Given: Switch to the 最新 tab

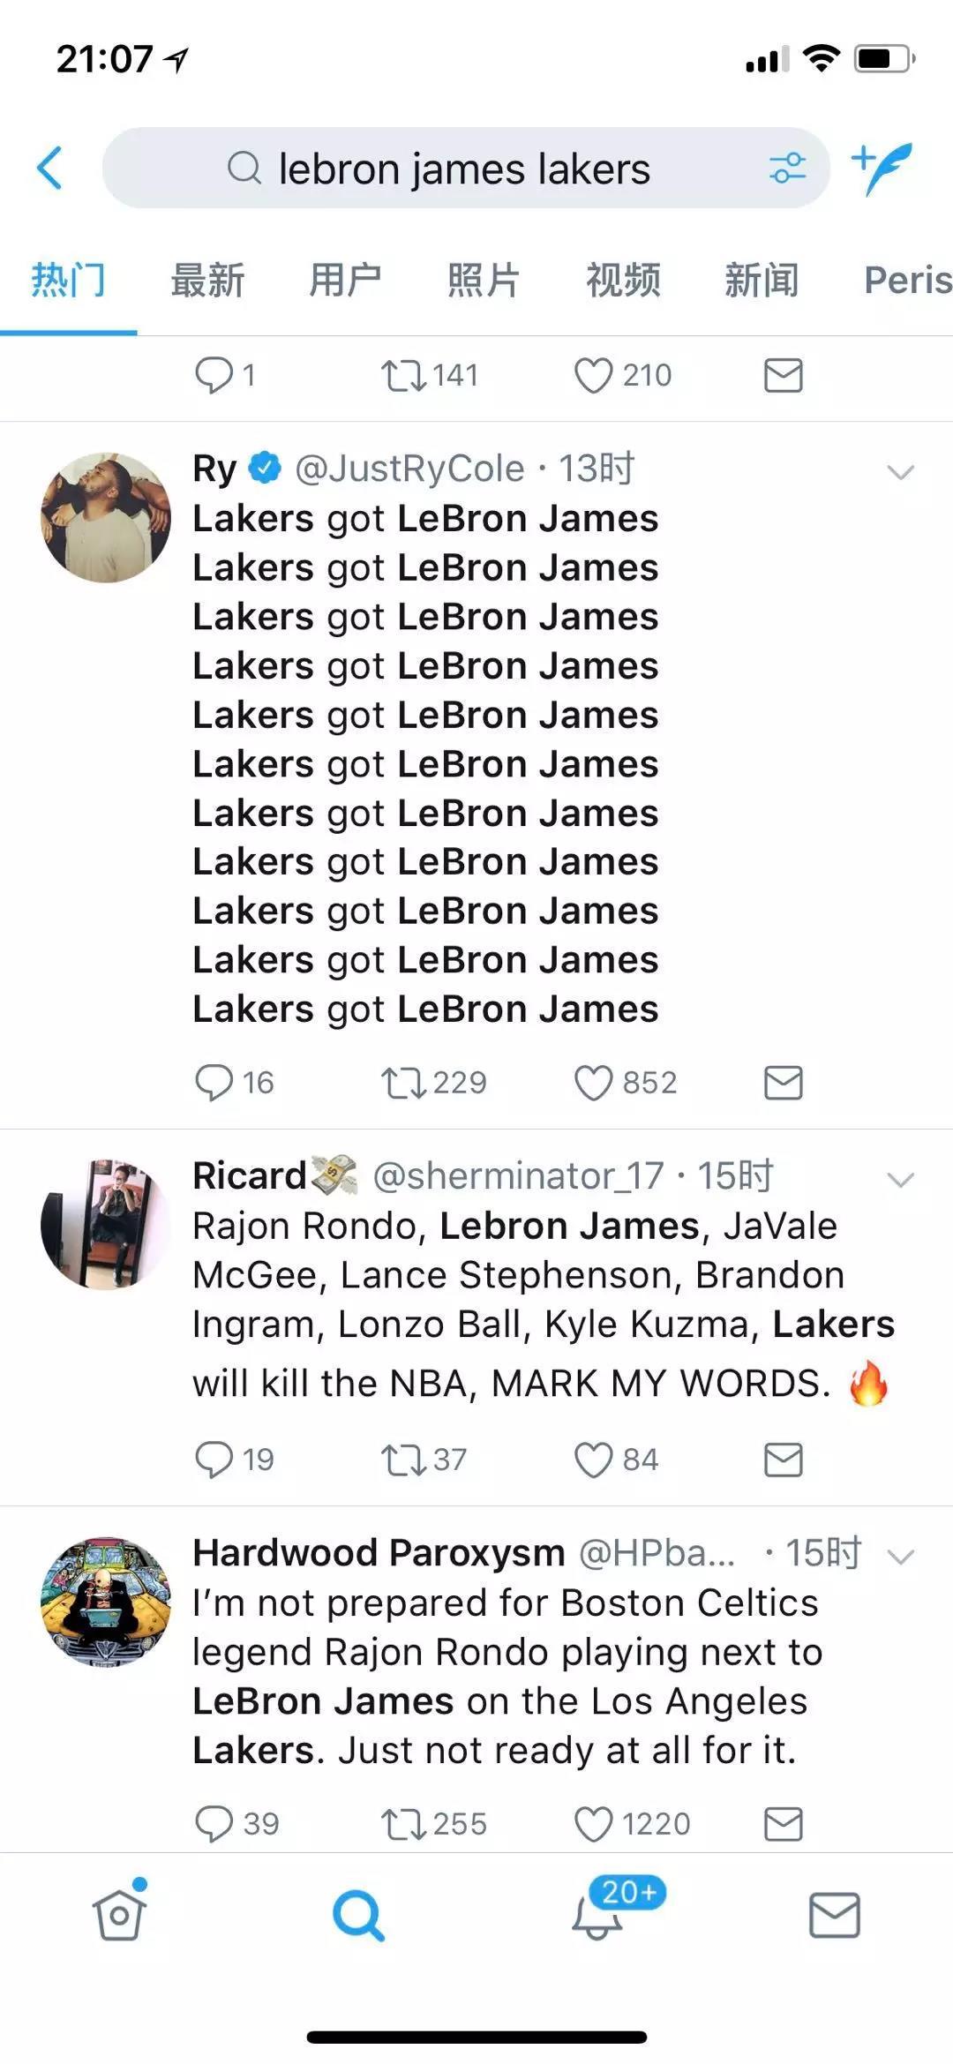Looking at the screenshot, I should (207, 281).
